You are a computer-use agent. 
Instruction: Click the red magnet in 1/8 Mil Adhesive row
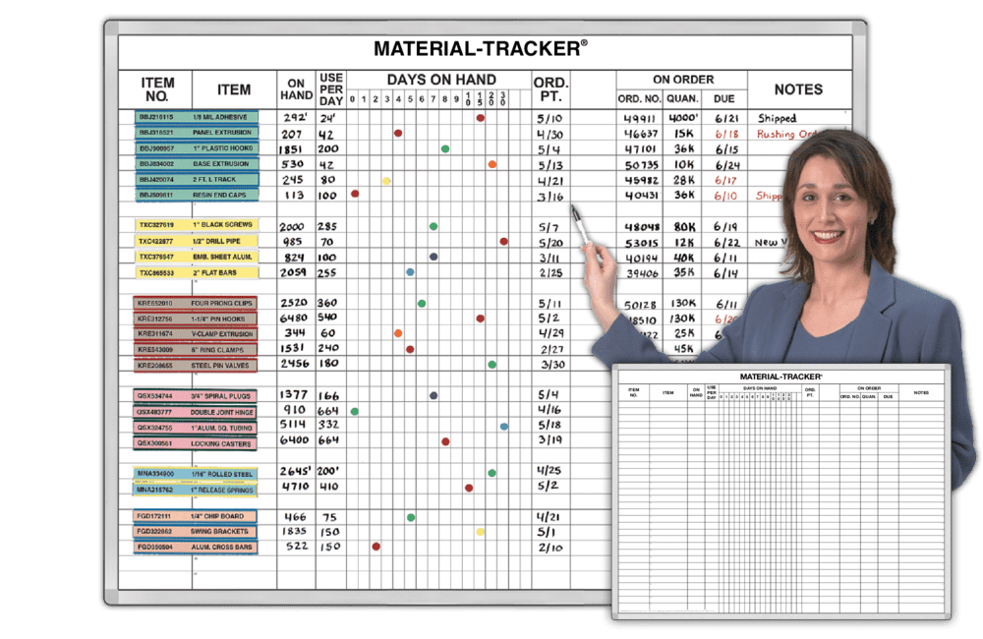480,118
